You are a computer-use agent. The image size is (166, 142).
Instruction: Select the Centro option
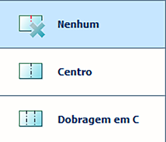tap(83, 72)
